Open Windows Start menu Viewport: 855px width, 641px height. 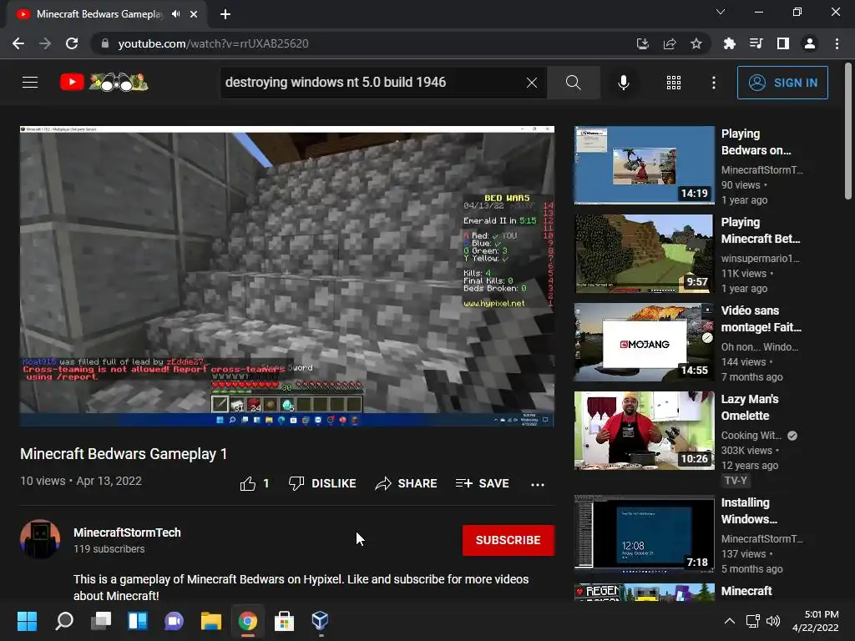[x=28, y=621]
